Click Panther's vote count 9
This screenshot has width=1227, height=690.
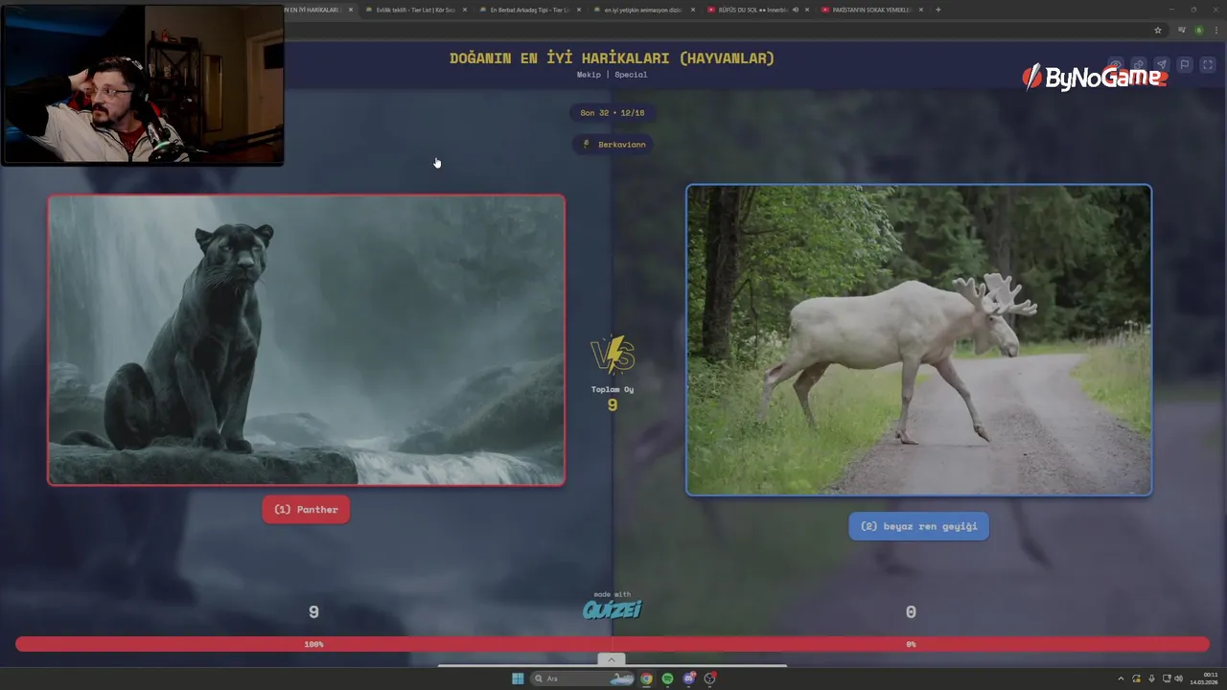pyautogui.click(x=313, y=612)
